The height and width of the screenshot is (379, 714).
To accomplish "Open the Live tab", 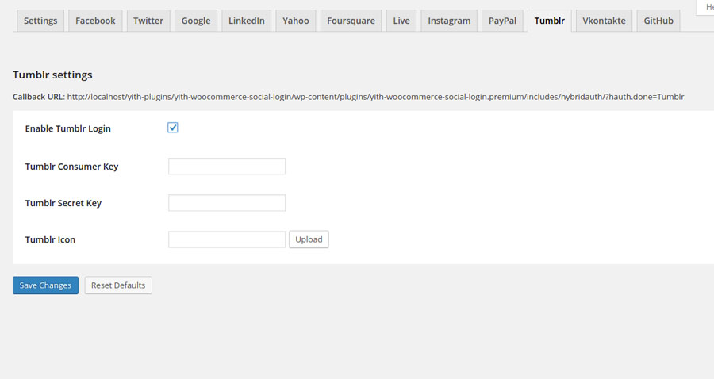I will 401,21.
